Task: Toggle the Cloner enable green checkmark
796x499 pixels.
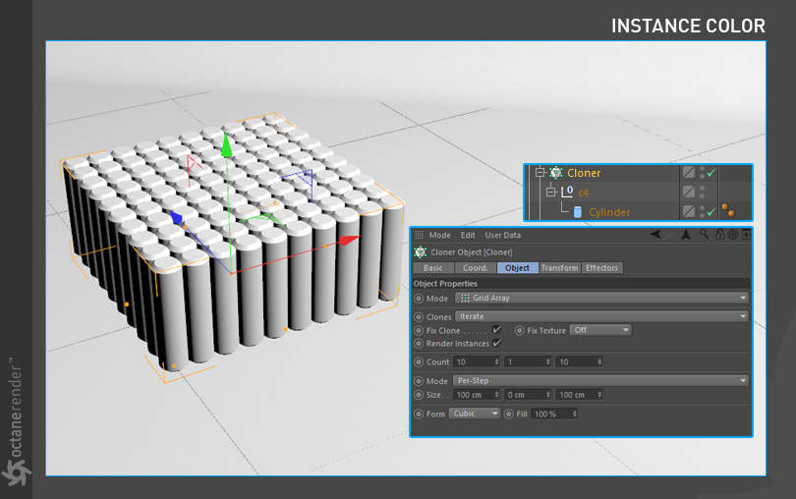Action: [x=711, y=173]
